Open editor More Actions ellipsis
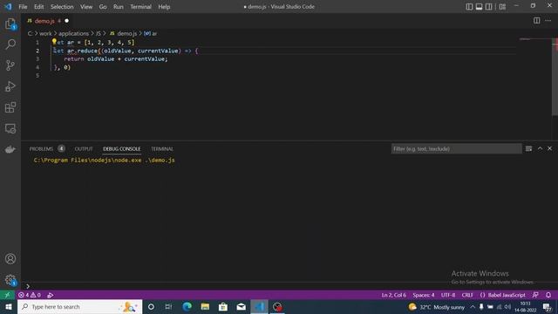Viewport: 558px width, 314px height. [548, 21]
